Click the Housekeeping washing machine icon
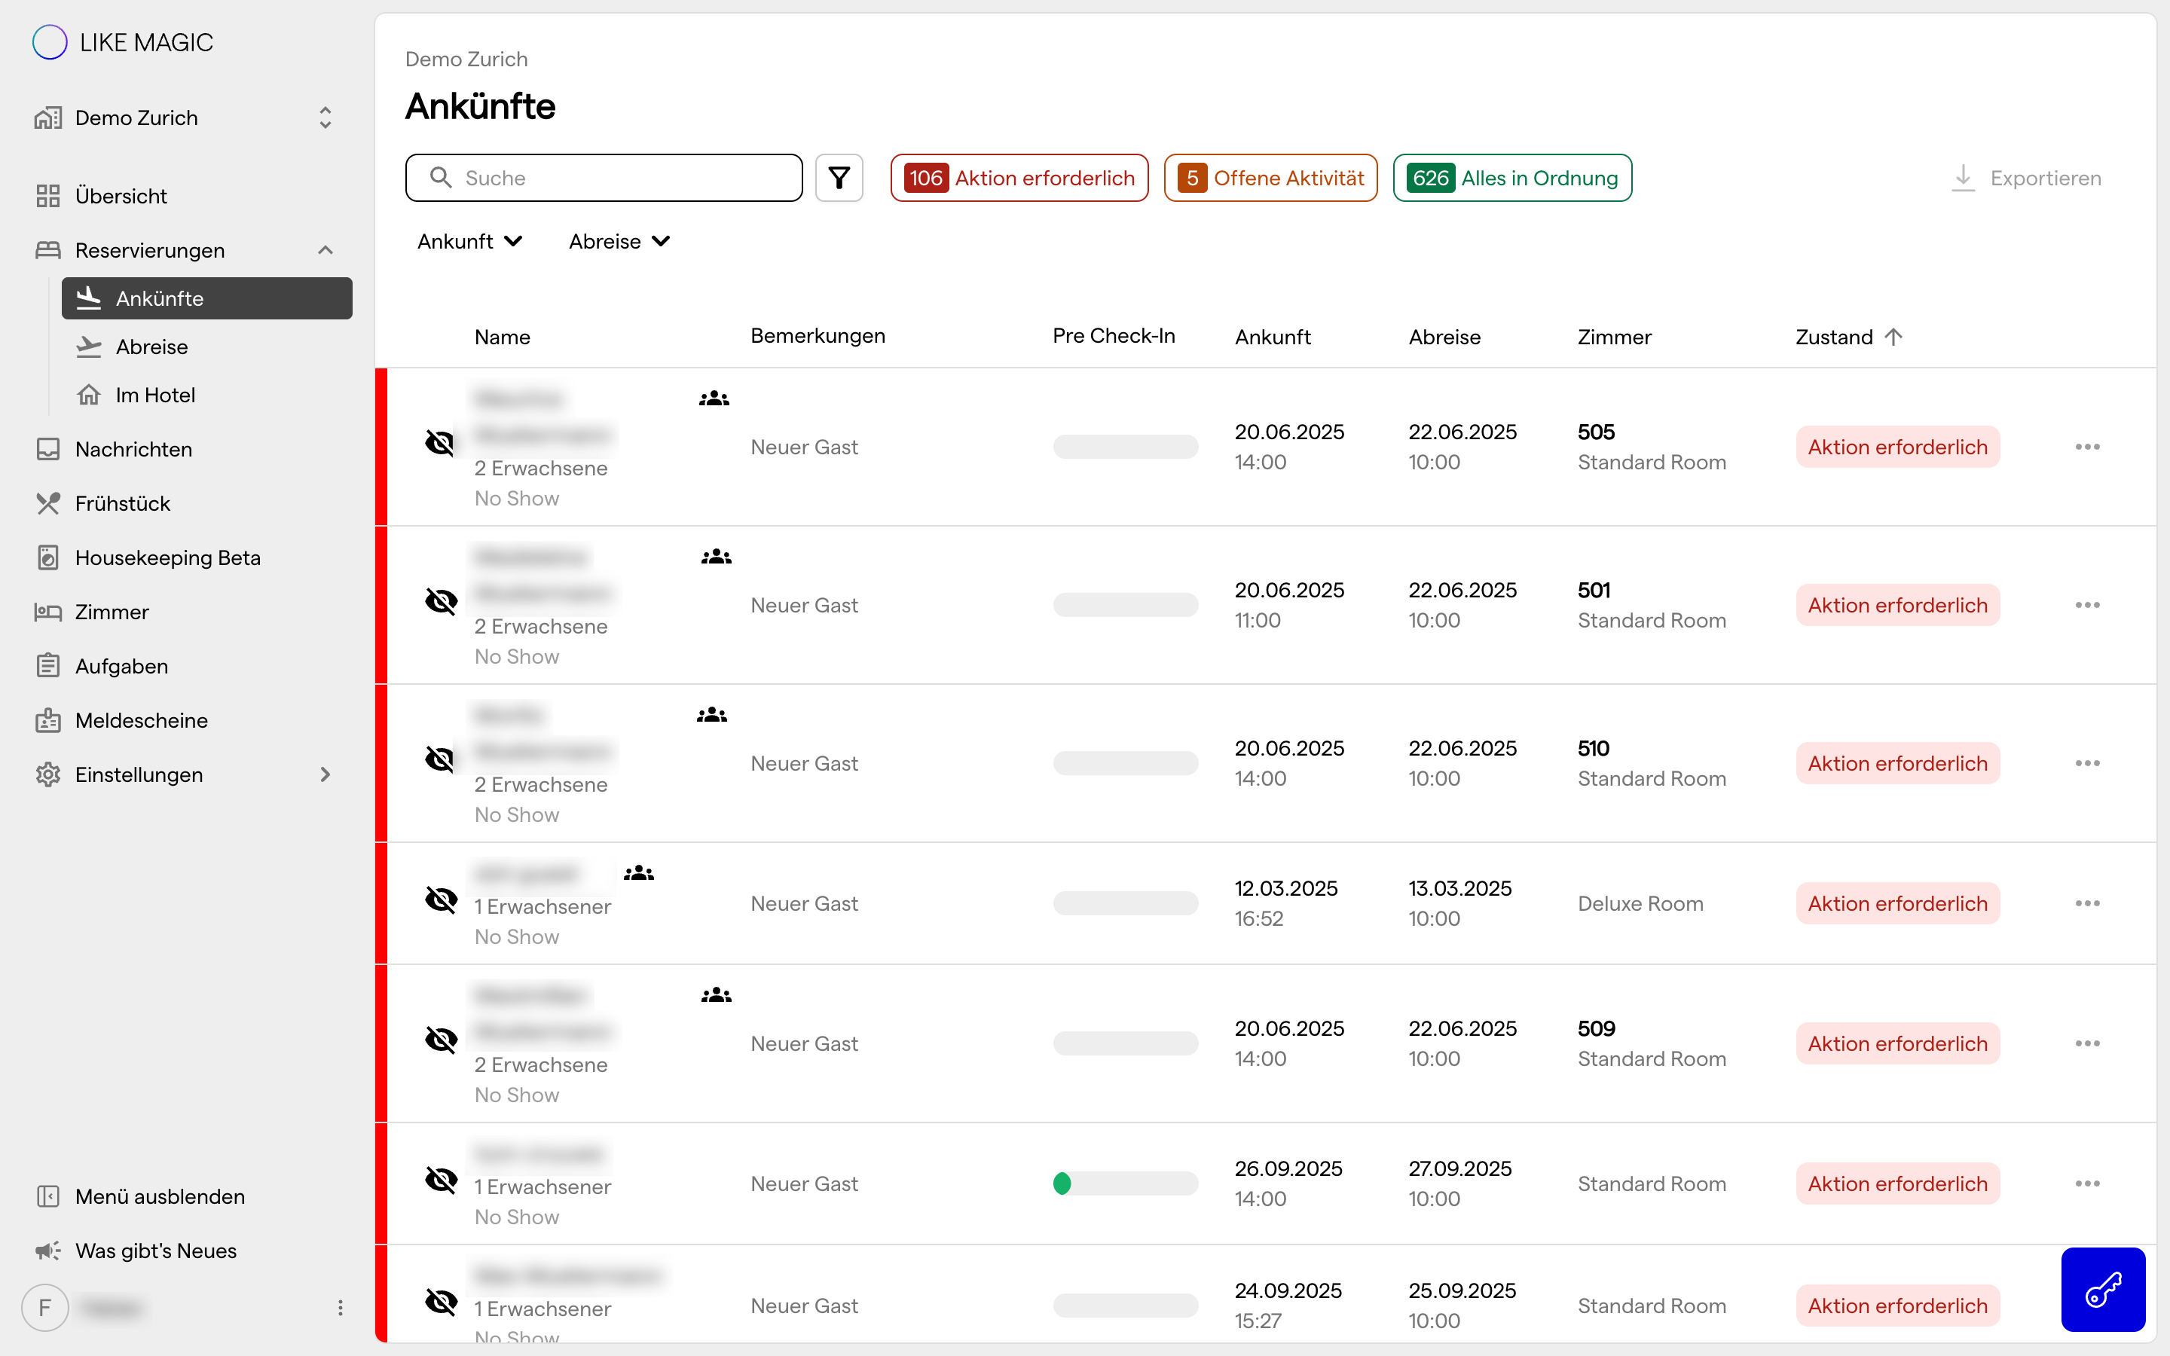 coord(47,557)
